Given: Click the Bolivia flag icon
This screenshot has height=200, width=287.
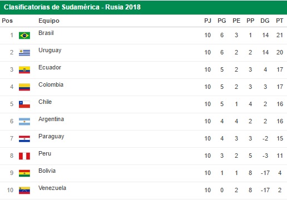Looking at the screenshot, I should tap(24, 173).
